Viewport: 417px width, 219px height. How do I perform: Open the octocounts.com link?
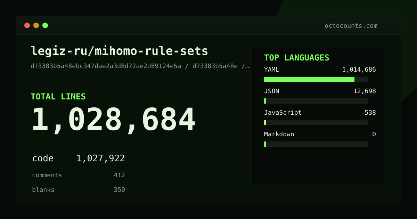(351, 26)
